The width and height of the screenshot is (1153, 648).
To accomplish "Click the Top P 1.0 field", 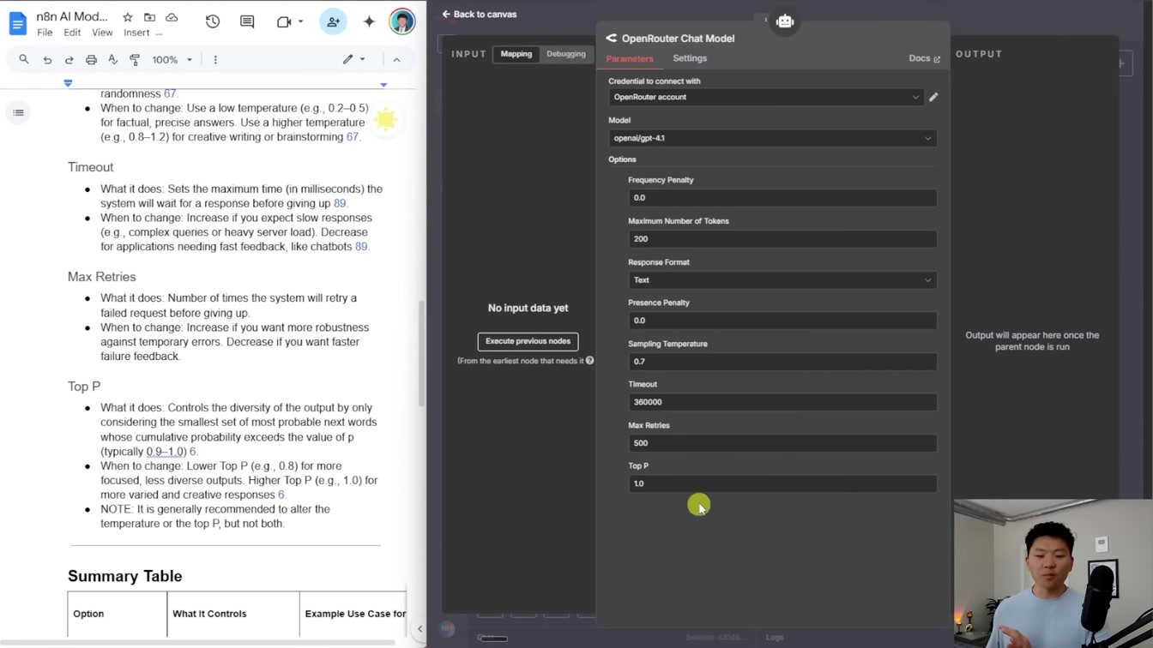I will (x=782, y=483).
